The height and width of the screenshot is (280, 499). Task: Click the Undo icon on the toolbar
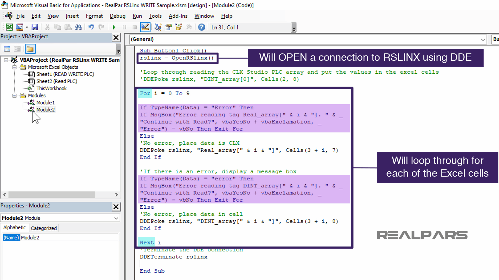pyautogui.click(x=91, y=27)
